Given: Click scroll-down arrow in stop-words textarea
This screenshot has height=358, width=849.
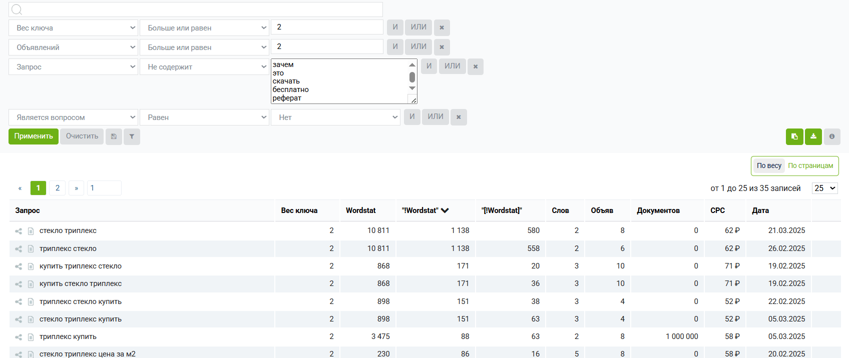Looking at the screenshot, I should click(x=412, y=88).
